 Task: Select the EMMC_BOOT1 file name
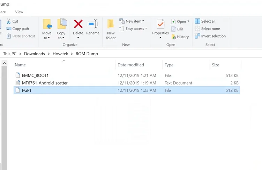(35, 75)
